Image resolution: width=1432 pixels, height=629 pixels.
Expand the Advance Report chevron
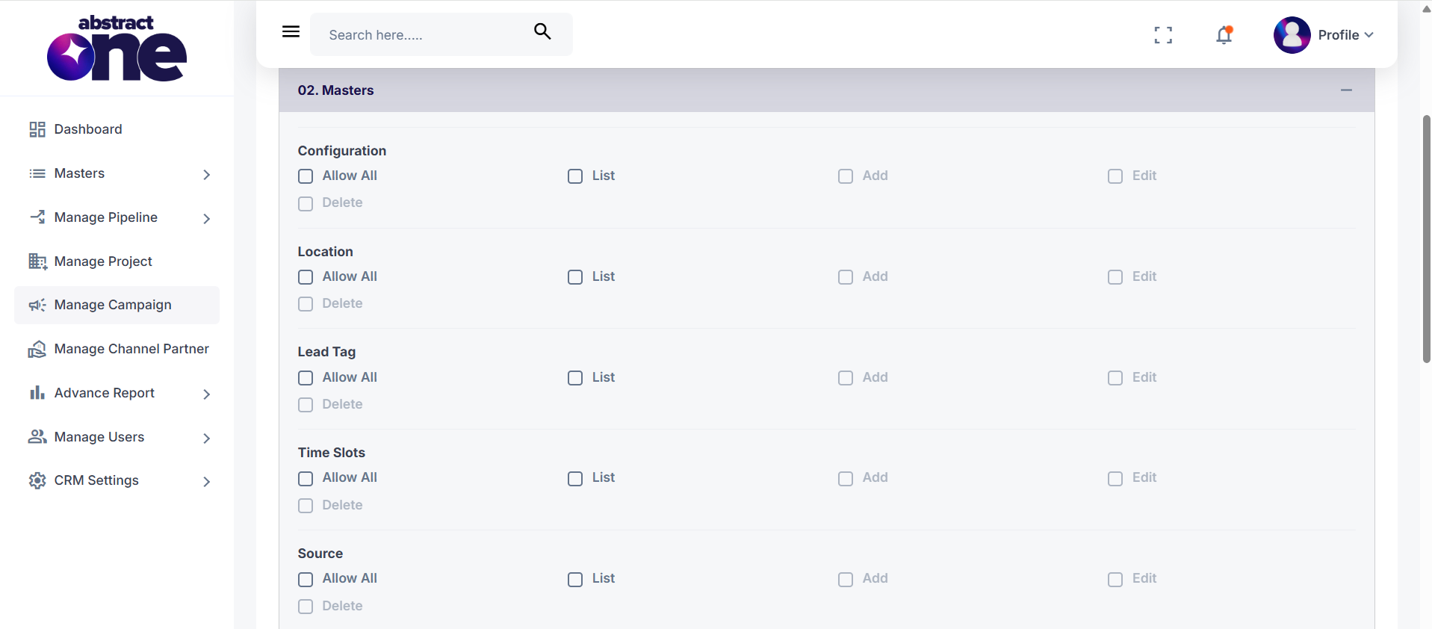207,394
